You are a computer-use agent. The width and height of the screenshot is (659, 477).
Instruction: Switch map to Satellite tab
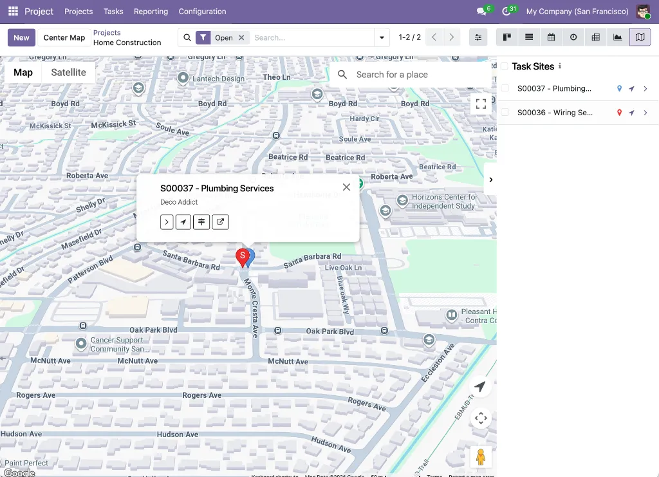[68, 72]
